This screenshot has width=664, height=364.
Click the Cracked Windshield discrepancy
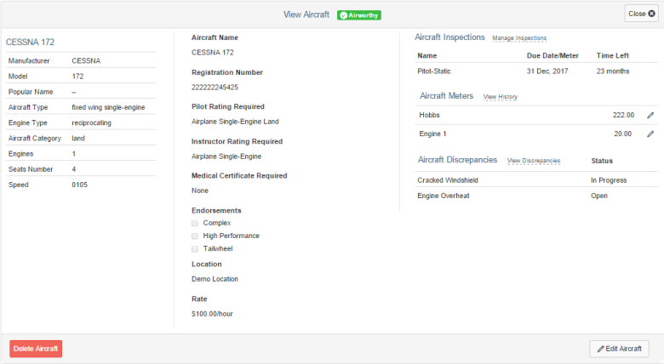448,180
